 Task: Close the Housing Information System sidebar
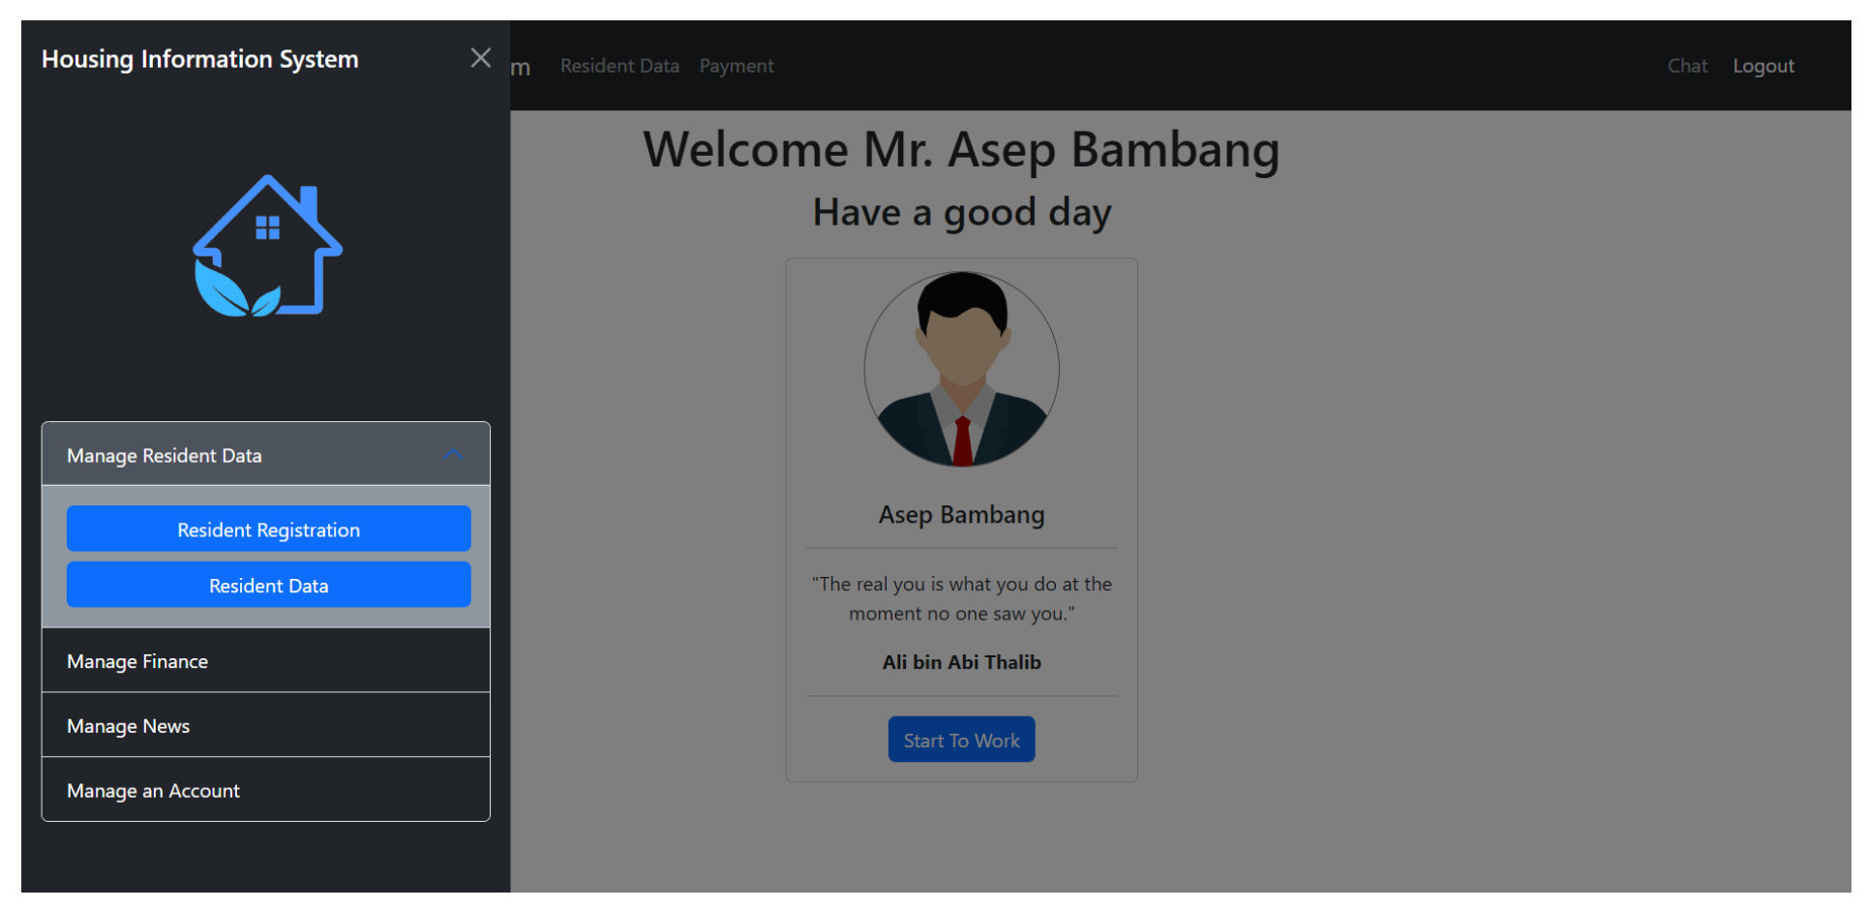click(x=480, y=58)
